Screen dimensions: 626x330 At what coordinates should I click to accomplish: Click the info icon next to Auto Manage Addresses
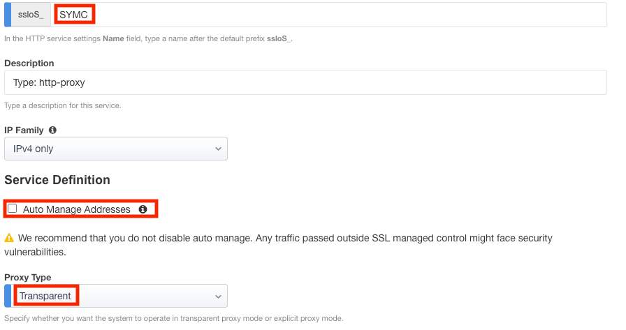[143, 209]
